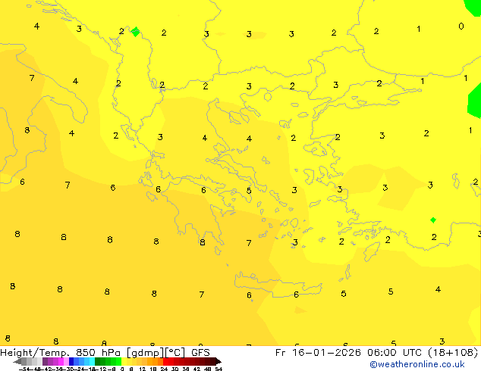Click the large green patch at the right map edge
This screenshot has width=481, height=371.
click(x=475, y=101)
